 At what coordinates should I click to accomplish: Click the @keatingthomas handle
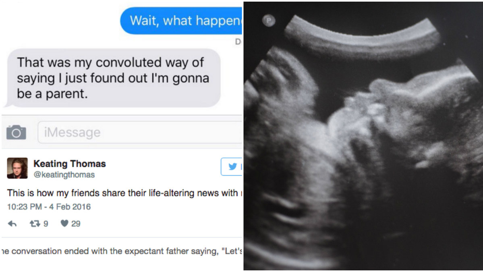64,174
